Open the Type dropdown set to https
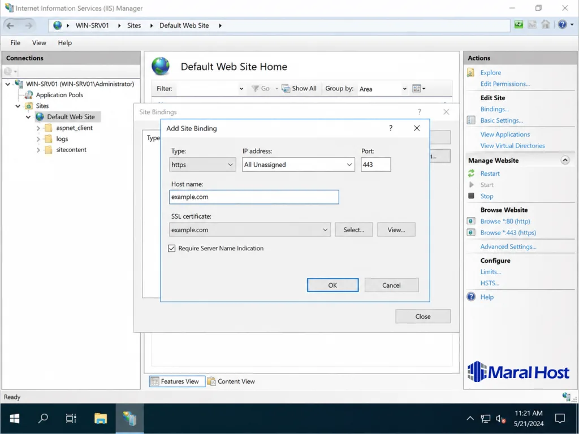 coord(202,164)
